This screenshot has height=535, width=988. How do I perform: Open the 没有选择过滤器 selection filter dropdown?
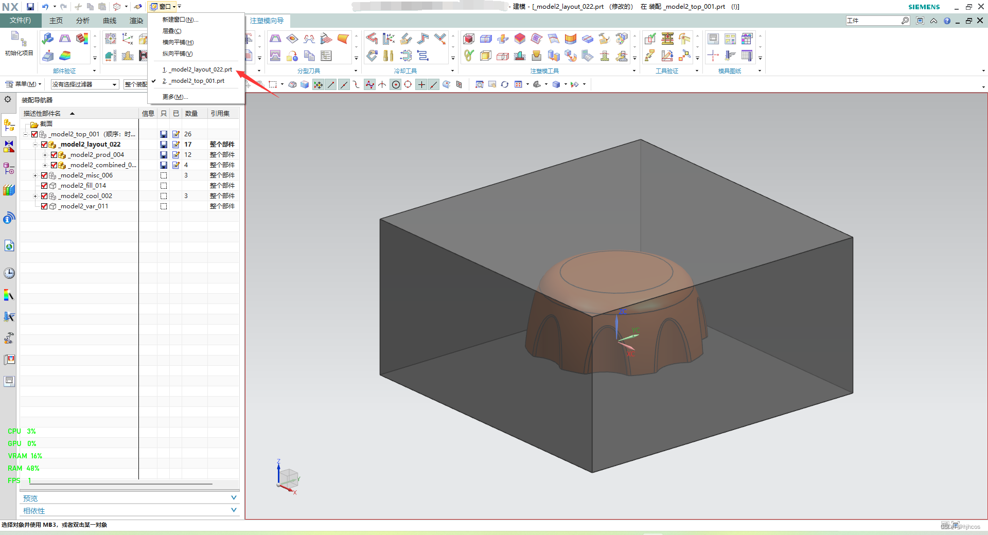tap(85, 84)
